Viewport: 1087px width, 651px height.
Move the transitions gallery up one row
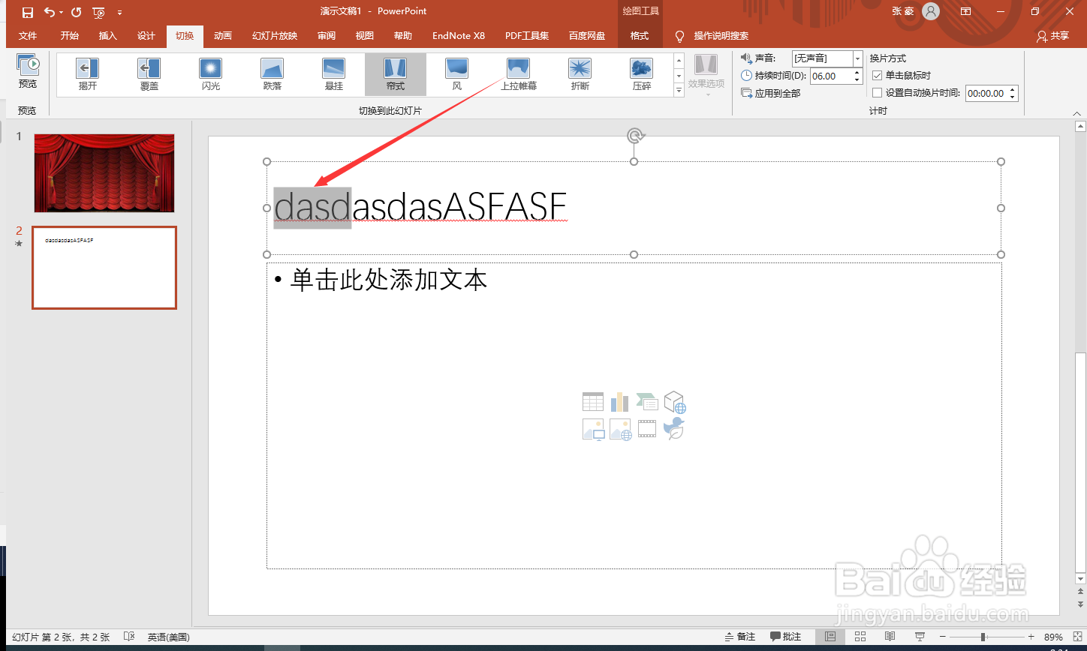point(679,61)
